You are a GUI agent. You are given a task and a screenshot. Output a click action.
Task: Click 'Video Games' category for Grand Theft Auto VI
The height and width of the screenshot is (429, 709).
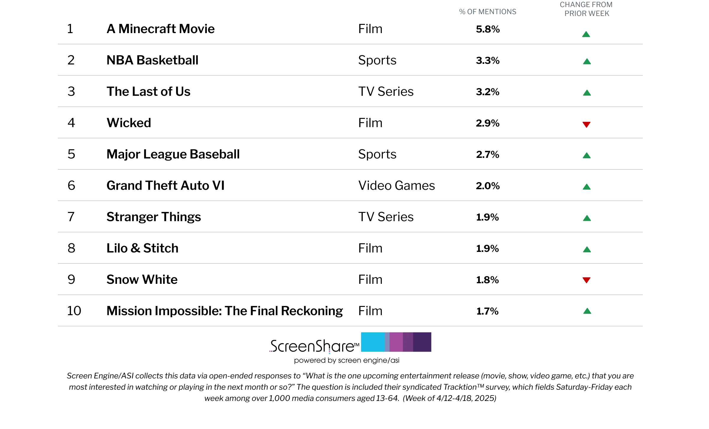click(x=396, y=185)
